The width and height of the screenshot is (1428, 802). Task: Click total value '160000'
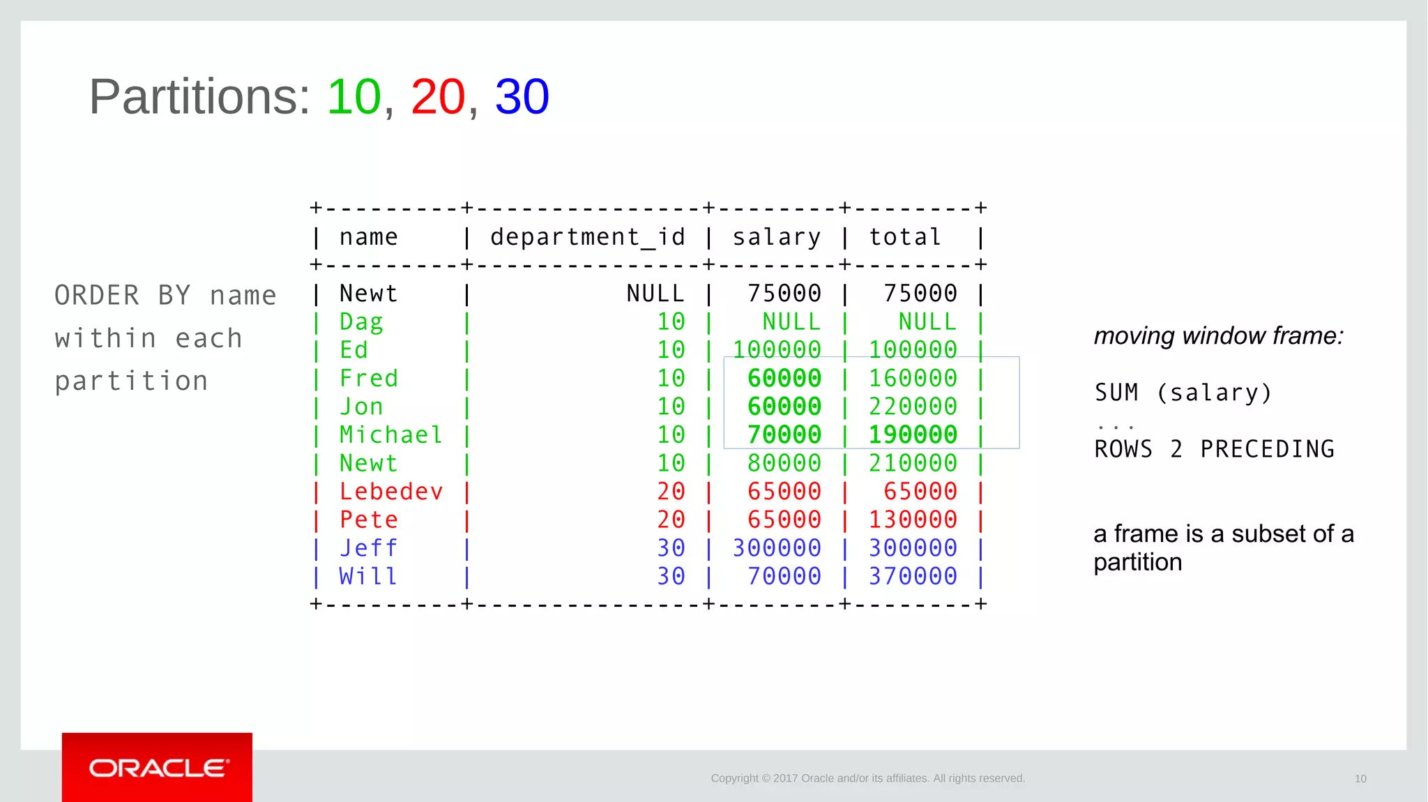click(x=913, y=379)
